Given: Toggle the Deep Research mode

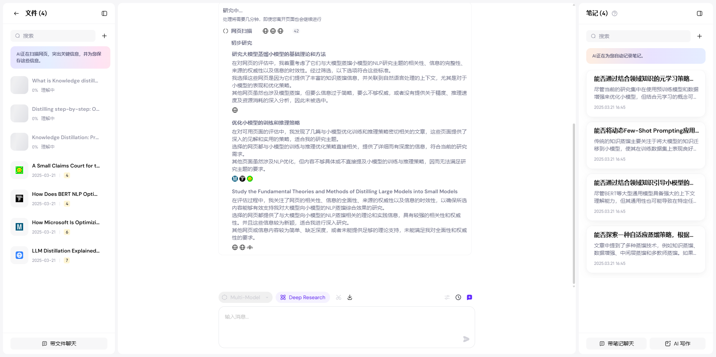Looking at the screenshot, I should coord(303,297).
